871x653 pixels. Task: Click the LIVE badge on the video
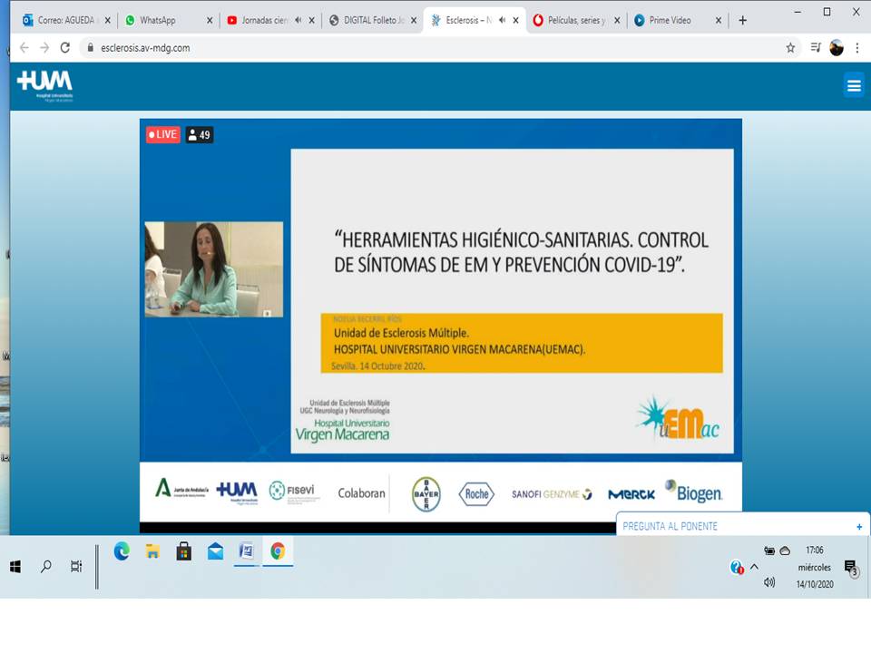[163, 134]
